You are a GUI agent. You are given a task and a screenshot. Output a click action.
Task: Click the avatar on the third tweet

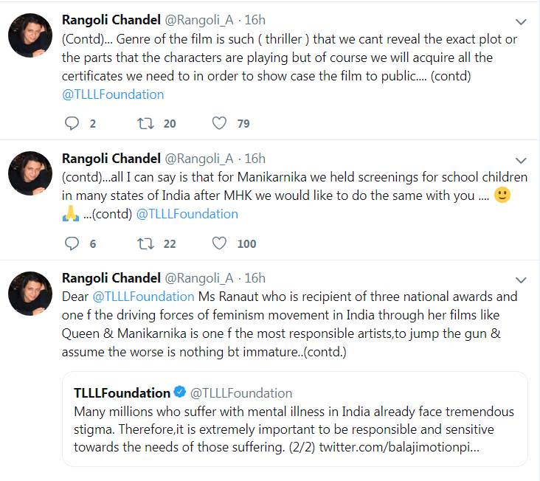[30, 292]
